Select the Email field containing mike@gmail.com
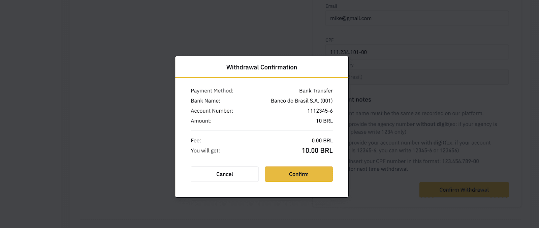This screenshot has width=539, height=228. (x=417, y=18)
